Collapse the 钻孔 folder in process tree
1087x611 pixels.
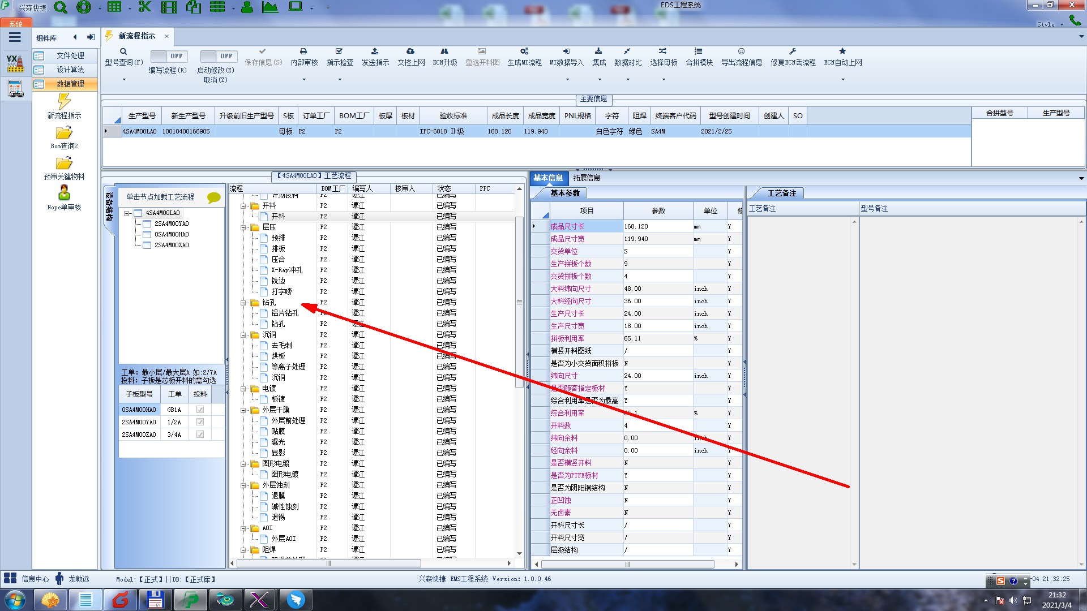244,303
